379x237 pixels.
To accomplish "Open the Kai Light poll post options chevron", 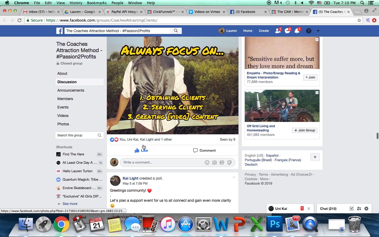I will tap(234, 177).
